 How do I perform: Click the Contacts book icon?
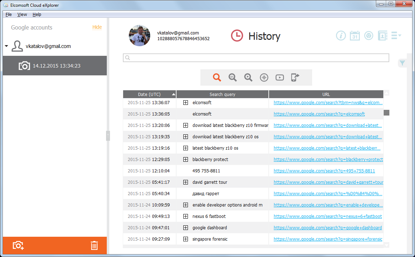click(x=383, y=36)
